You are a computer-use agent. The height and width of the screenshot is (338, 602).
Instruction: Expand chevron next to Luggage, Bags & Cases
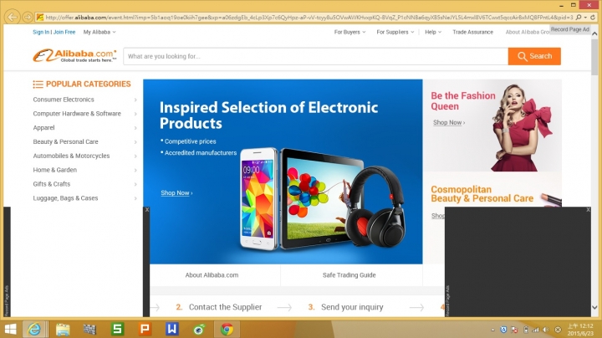click(x=135, y=198)
